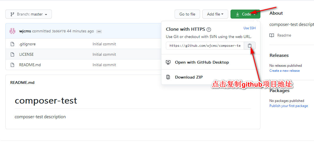Viewport: 314px width, 143px height.
Task: Expand commit message ellipsis button
Action: 99,31
